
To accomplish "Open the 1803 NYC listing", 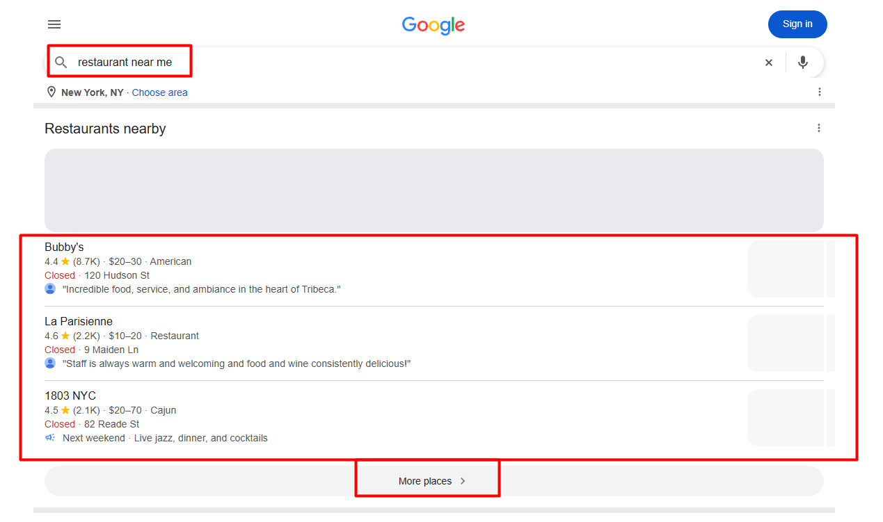I will point(70,396).
